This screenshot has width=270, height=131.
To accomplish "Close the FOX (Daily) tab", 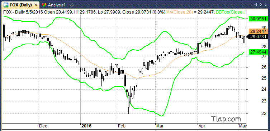I will [x=36, y=5].
